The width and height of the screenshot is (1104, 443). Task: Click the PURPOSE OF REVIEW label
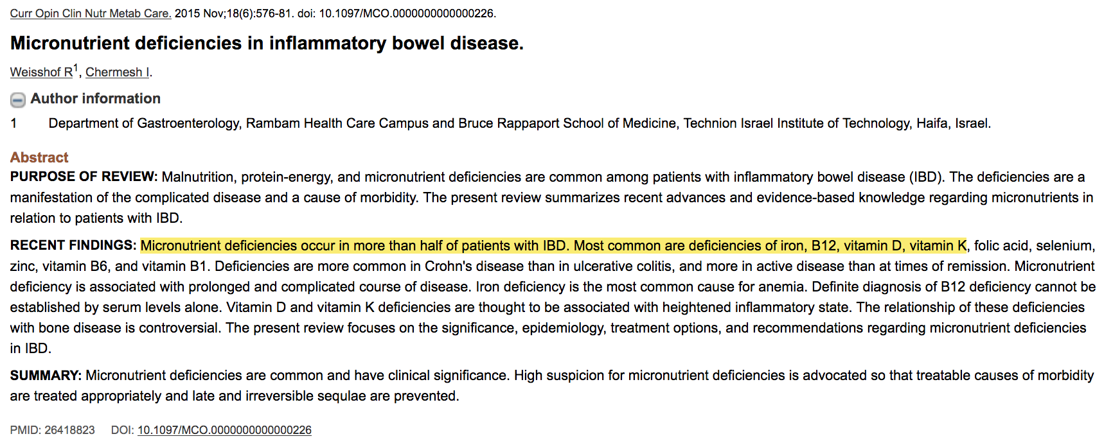pyautogui.click(x=84, y=177)
